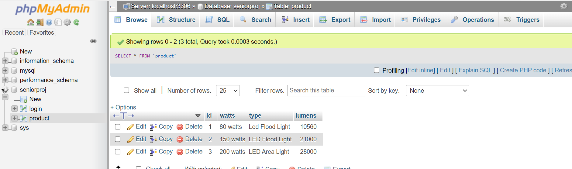Click the copy documentation pages icon
Viewport: 572px width, 169px height.
[58, 22]
